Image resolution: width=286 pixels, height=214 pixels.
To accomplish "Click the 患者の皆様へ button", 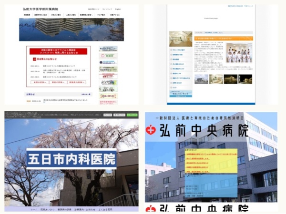I will click(58, 82).
